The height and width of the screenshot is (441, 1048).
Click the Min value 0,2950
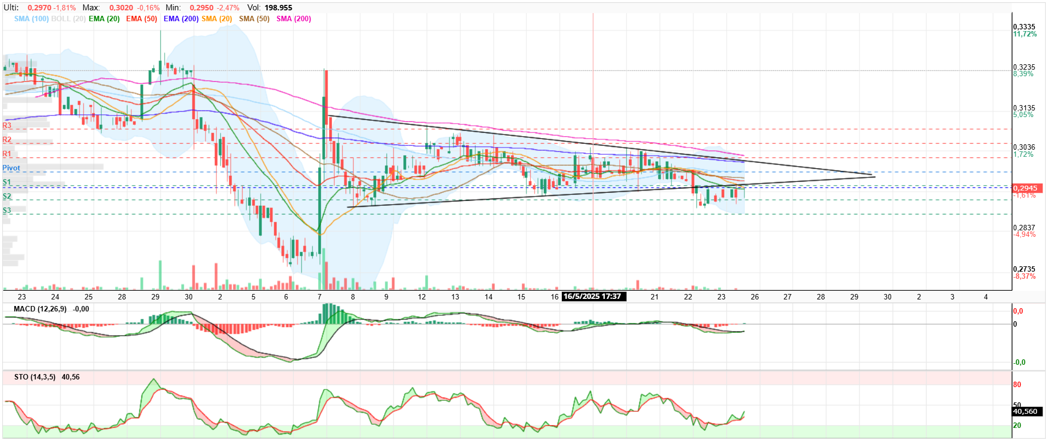(202, 8)
